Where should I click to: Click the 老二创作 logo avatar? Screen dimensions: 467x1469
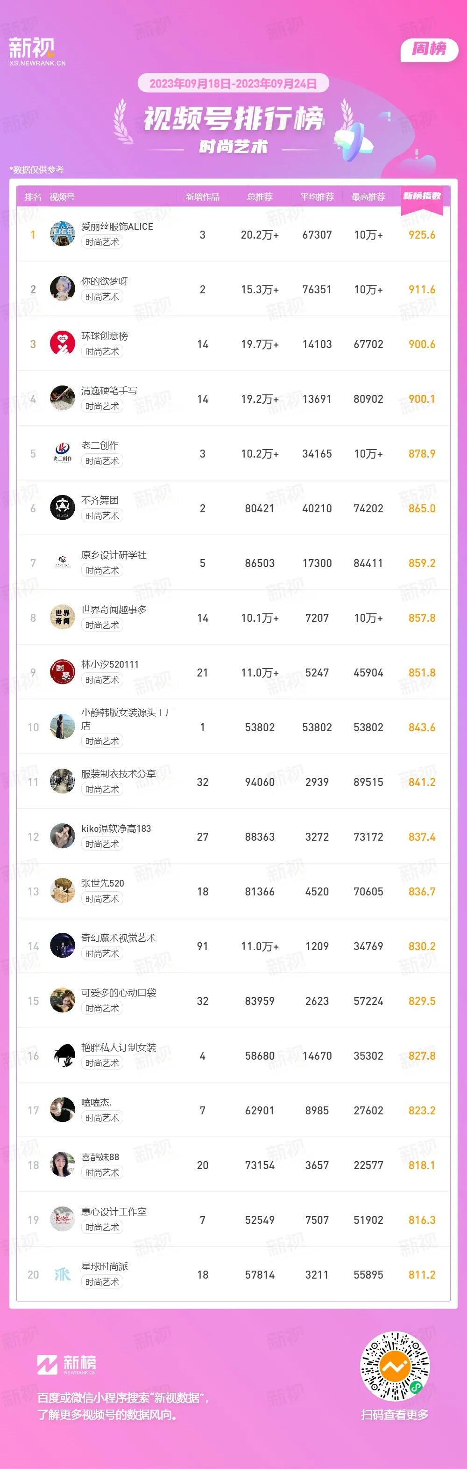point(63,453)
